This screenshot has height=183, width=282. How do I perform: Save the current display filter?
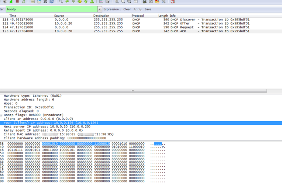coord(148,9)
